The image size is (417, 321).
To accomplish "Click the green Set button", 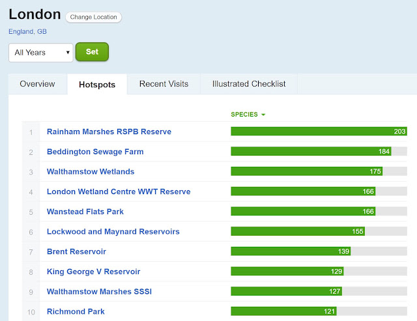I will pos(92,52).
